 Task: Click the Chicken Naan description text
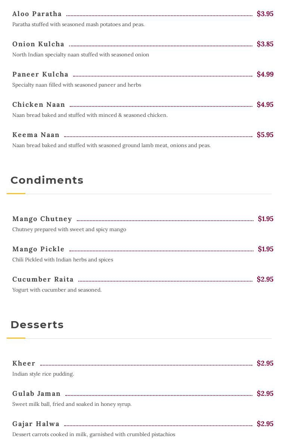coord(90,115)
